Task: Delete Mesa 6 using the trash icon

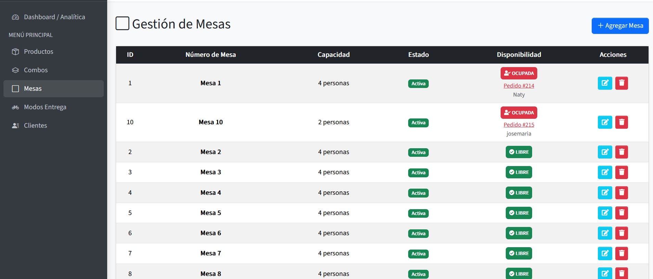Action: pyautogui.click(x=621, y=233)
